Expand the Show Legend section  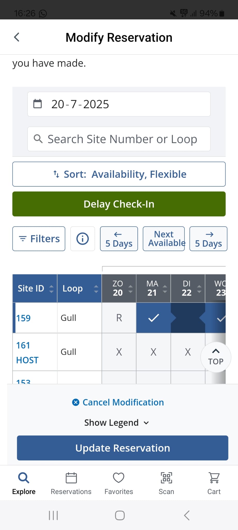click(x=117, y=423)
